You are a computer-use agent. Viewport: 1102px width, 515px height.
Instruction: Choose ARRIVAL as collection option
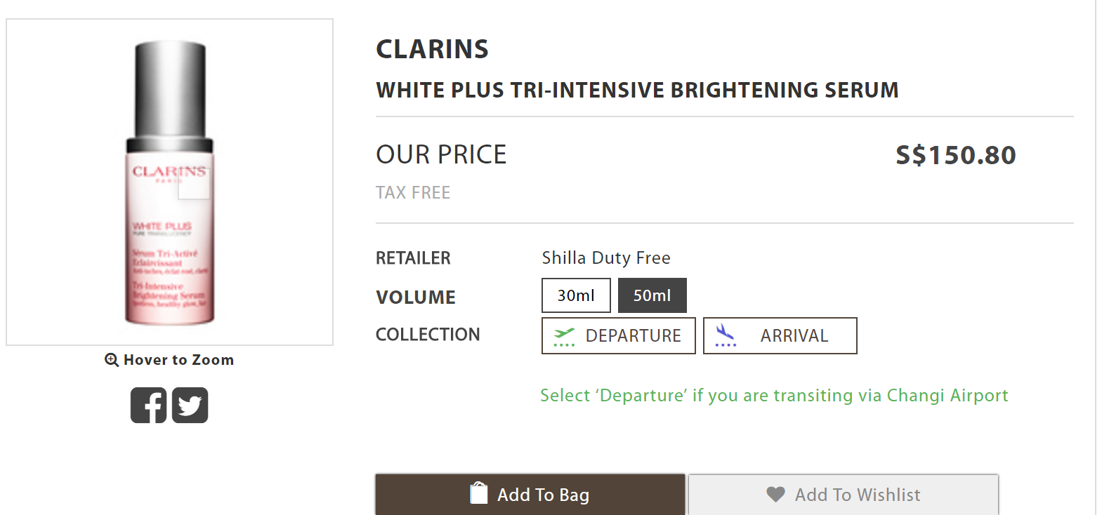[780, 336]
